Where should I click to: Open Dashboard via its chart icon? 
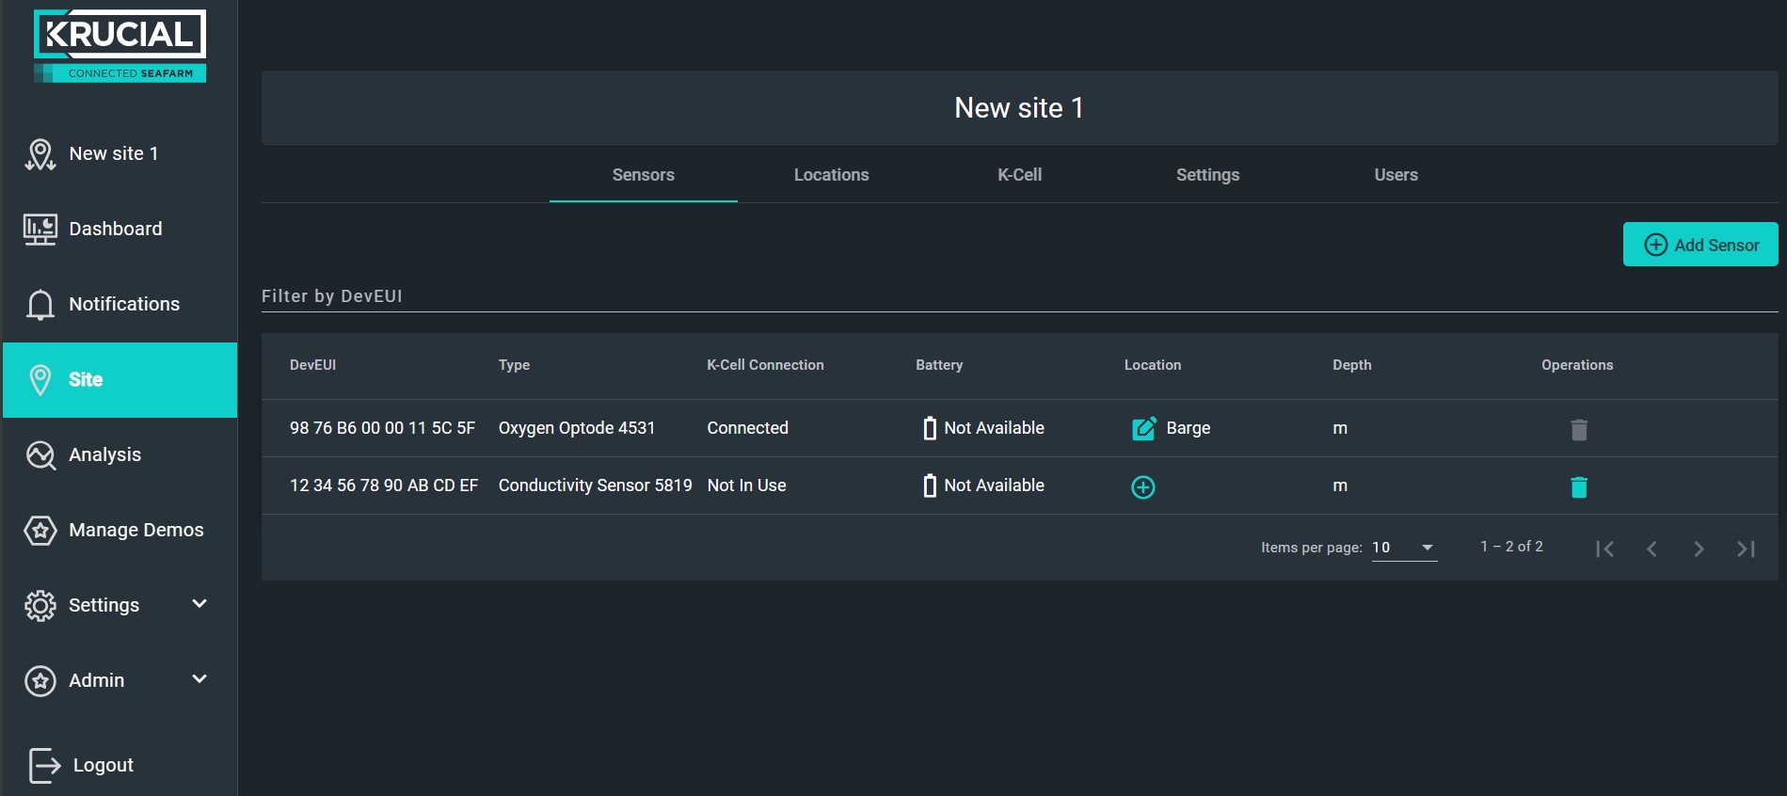40,230
